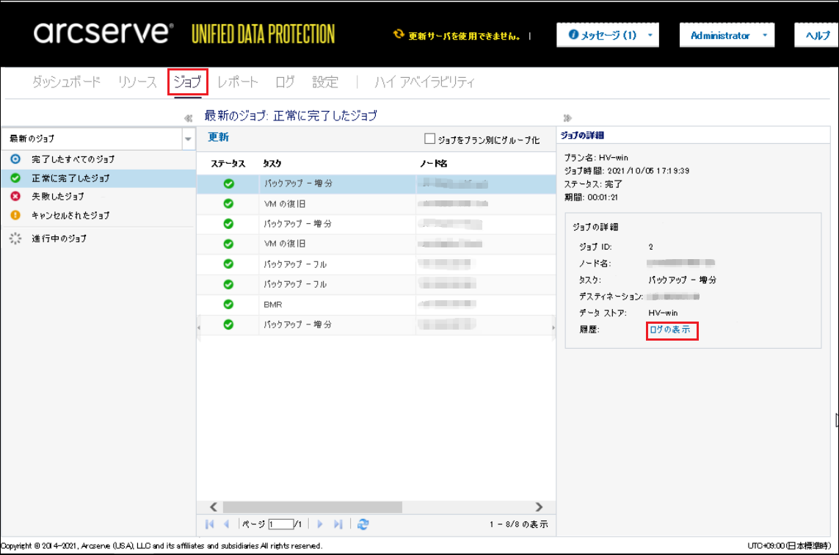Collapse the left panel with double-arrow icon

pyautogui.click(x=188, y=117)
